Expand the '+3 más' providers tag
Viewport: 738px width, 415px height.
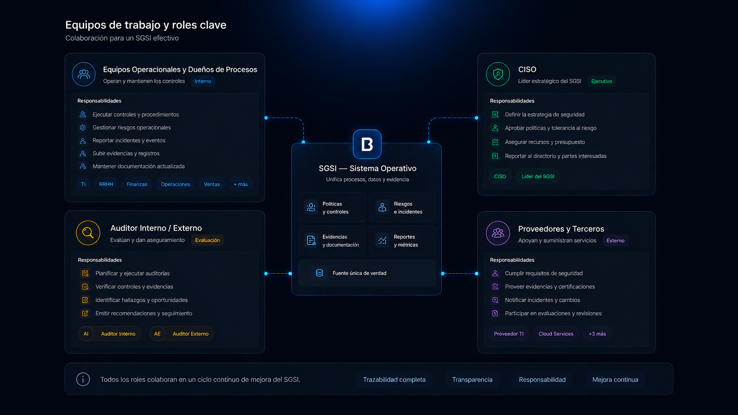coord(597,334)
